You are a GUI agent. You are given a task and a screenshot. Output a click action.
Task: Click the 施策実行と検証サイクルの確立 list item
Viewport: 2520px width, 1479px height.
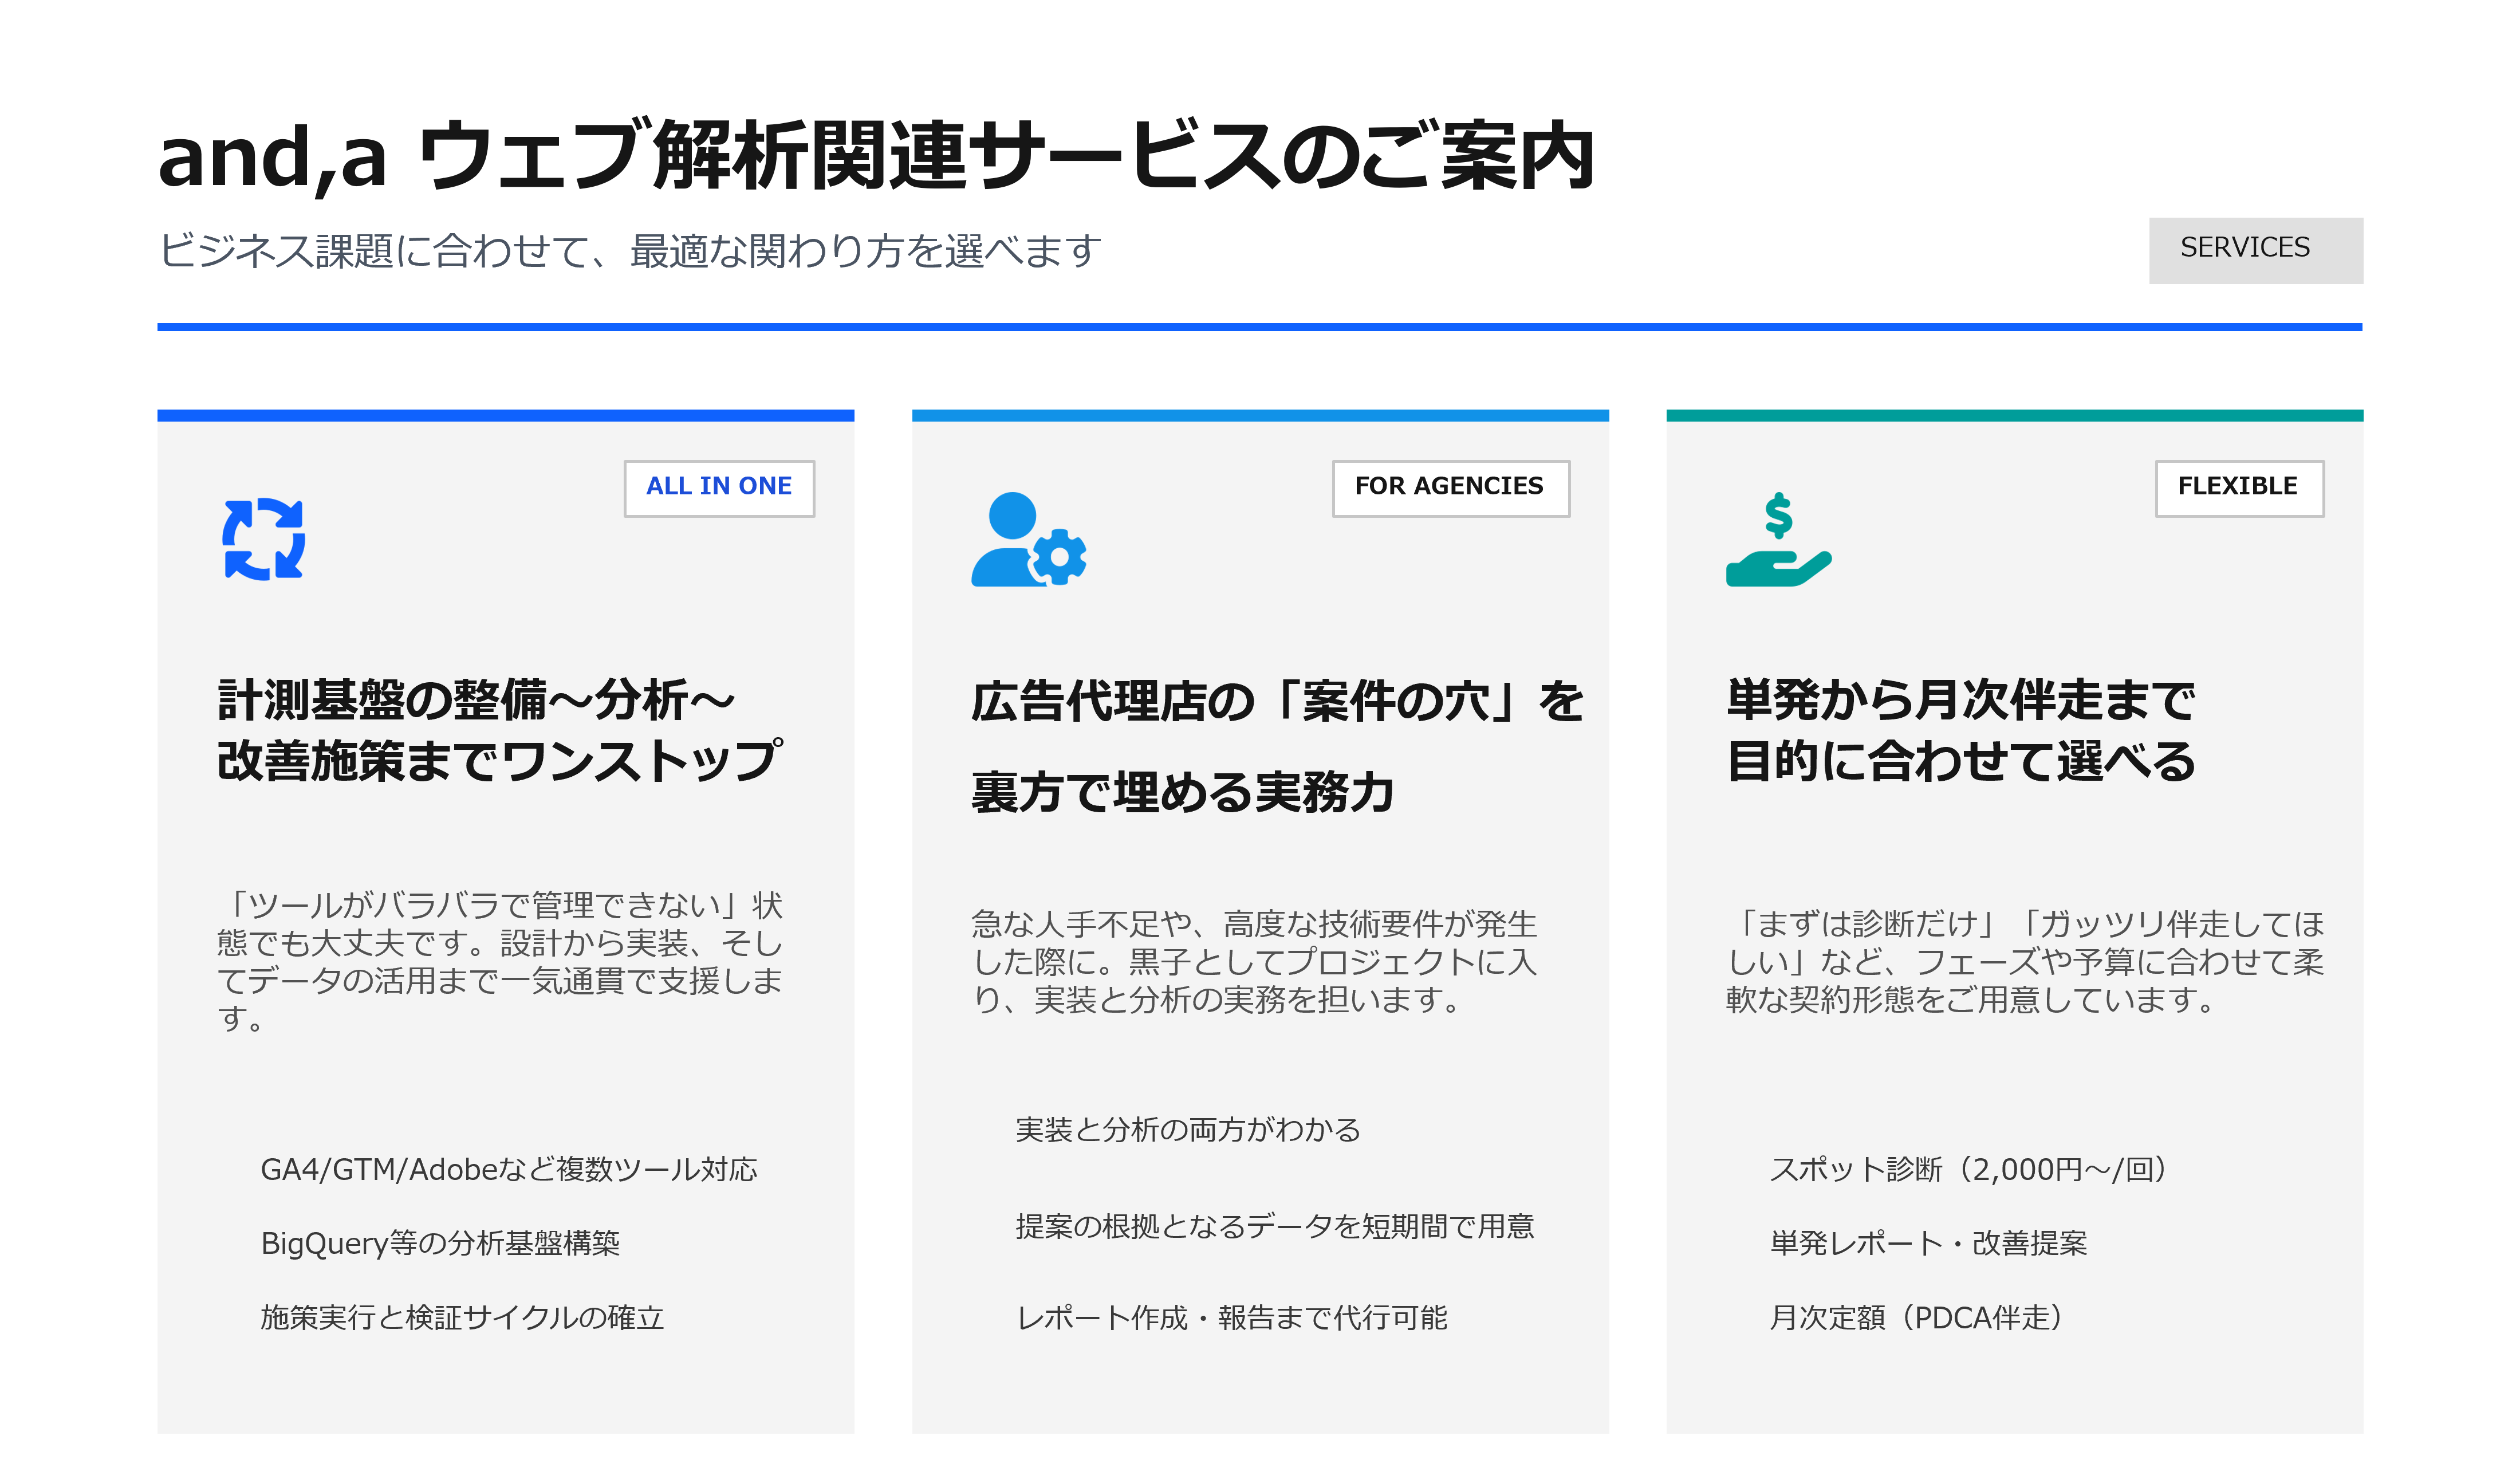pyautogui.click(x=462, y=1316)
